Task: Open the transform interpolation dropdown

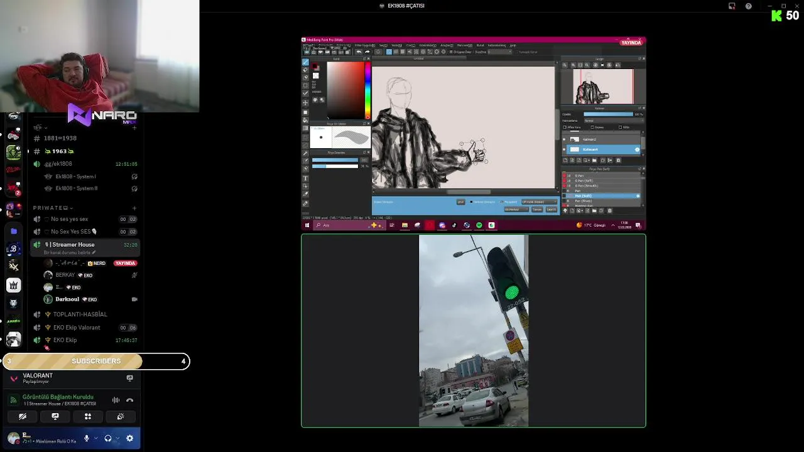Action: point(539,202)
